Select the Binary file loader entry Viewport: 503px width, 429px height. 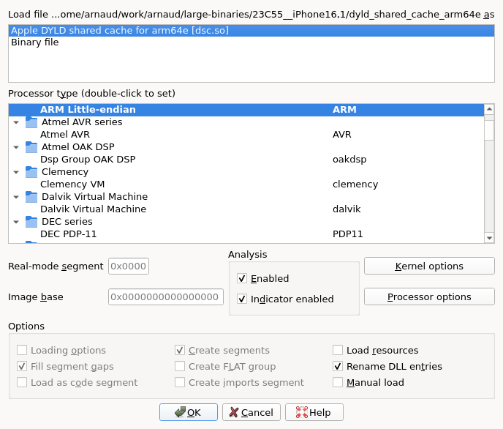click(251, 42)
